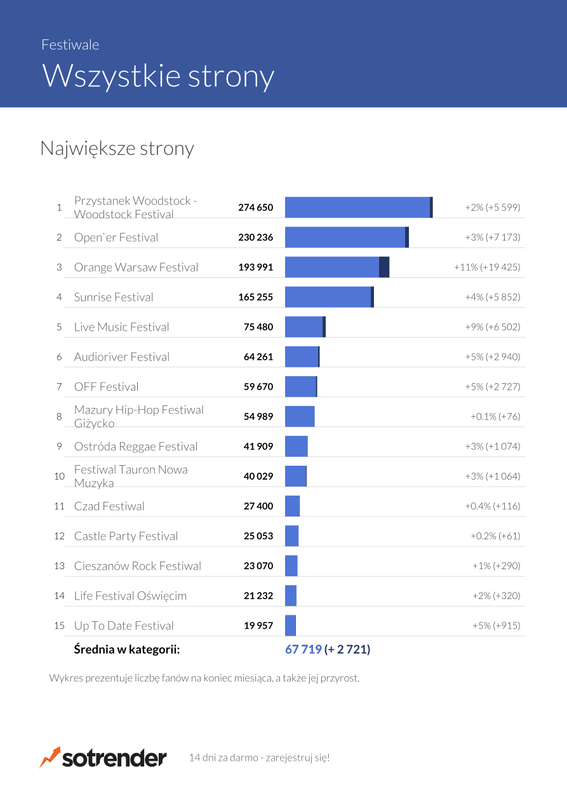Click the Orange Warsaw Festival bar
Screen dimensions: 567x802
(337, 267)
